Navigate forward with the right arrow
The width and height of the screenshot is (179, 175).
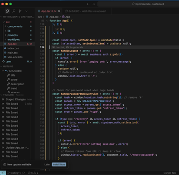tap(94, 4)
